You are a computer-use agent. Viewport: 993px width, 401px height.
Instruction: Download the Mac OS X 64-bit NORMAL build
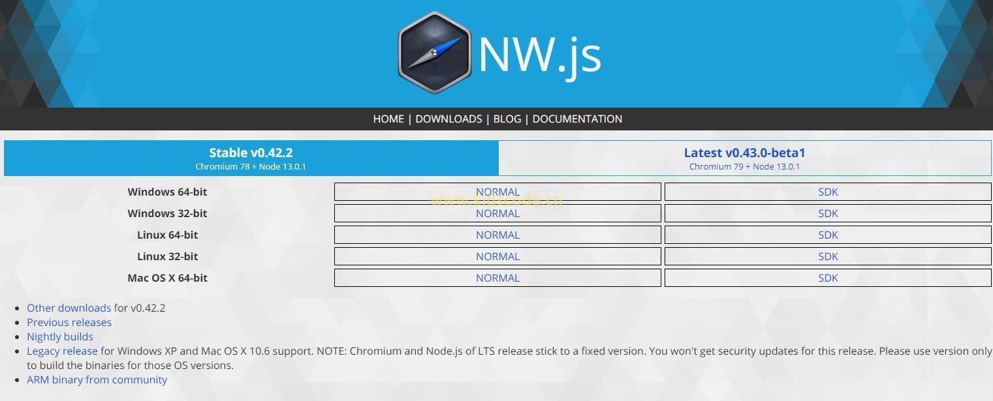[497, 278]
